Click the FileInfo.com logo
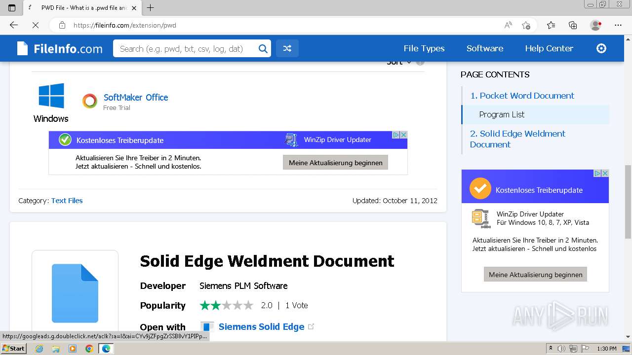The width and height of the screenshot is (632, 355). coord(60,48)
